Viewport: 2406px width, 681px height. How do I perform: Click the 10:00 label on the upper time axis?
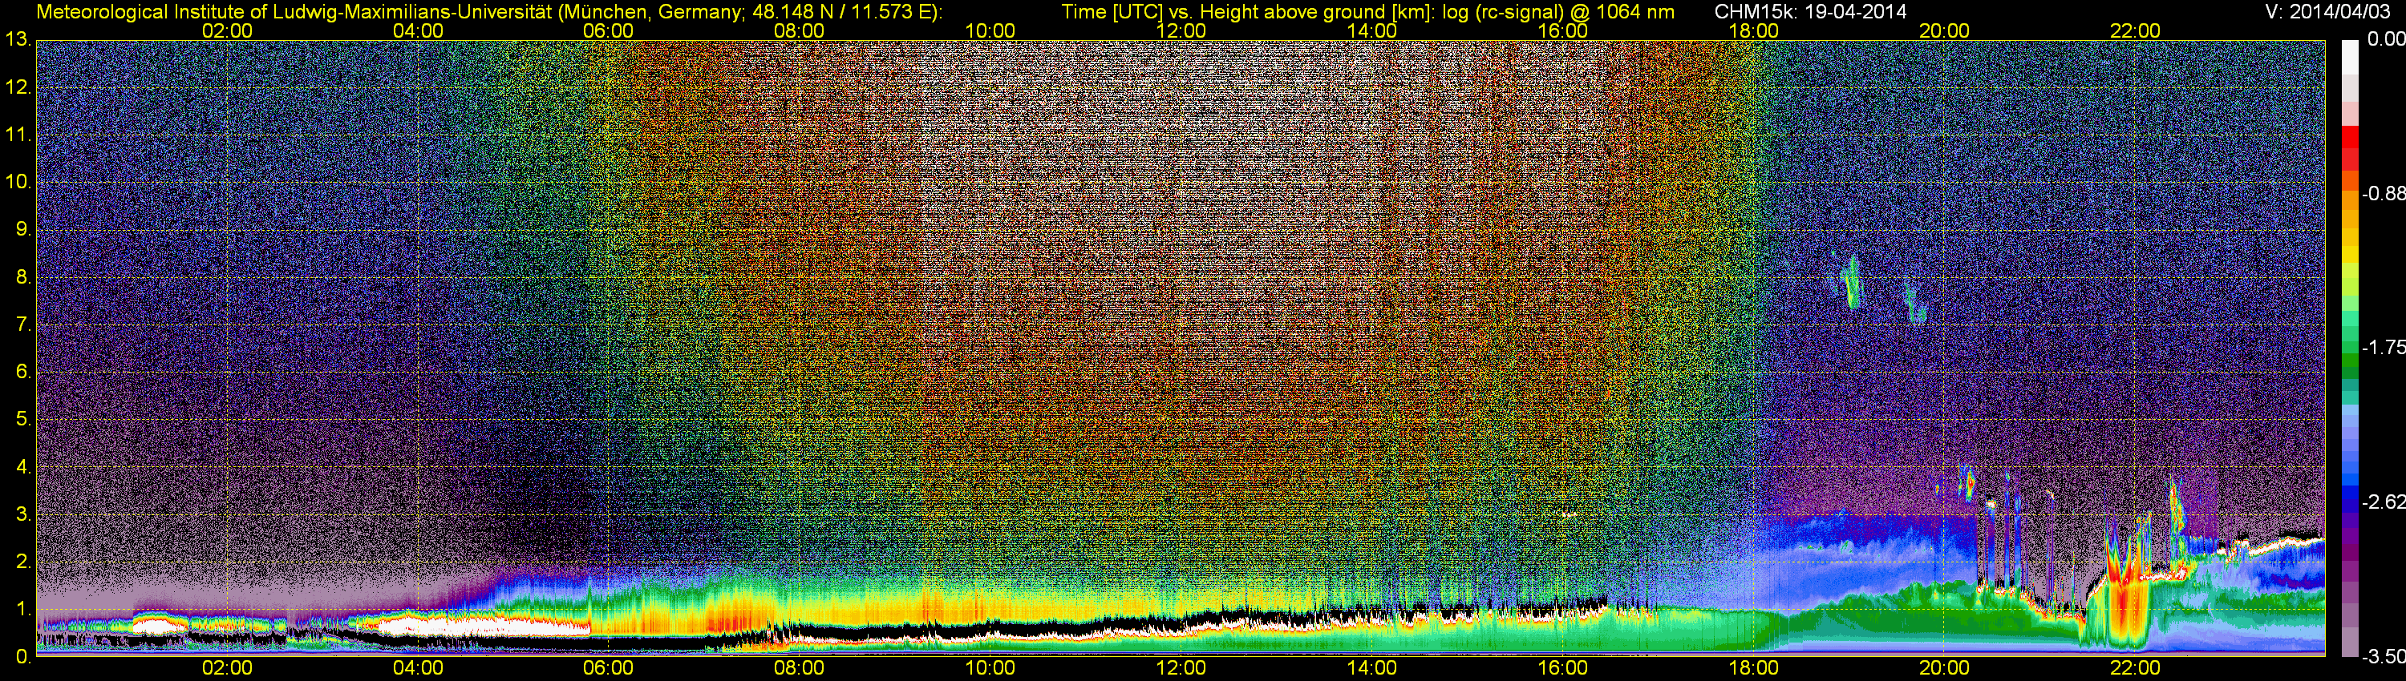(990, 30)
